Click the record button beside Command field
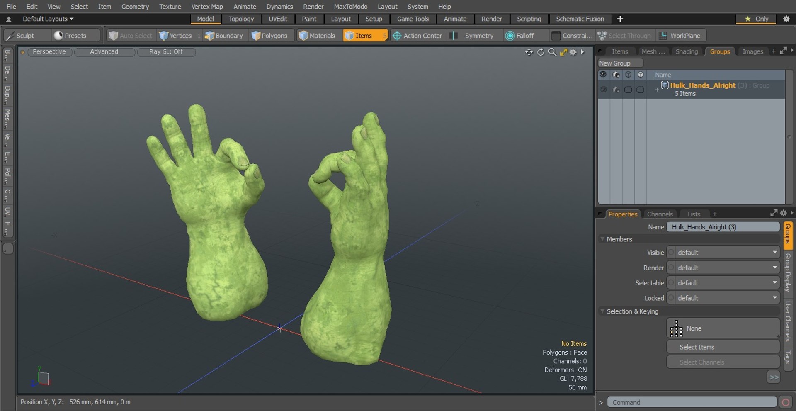 click(x=785, y=402)
